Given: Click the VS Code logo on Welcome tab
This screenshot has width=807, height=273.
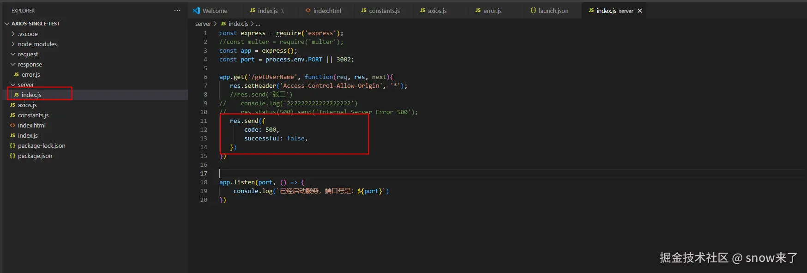Looking at the screenshot, I should 196,11.
